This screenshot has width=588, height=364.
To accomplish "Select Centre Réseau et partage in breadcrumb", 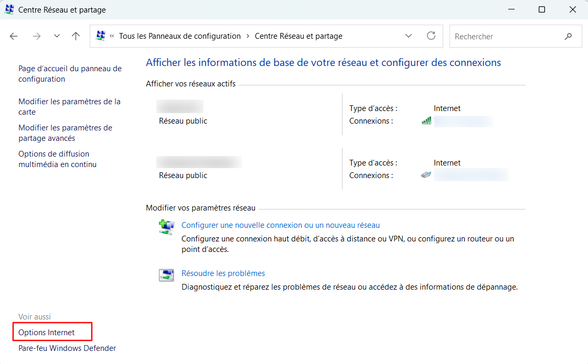I will (298, 36).
